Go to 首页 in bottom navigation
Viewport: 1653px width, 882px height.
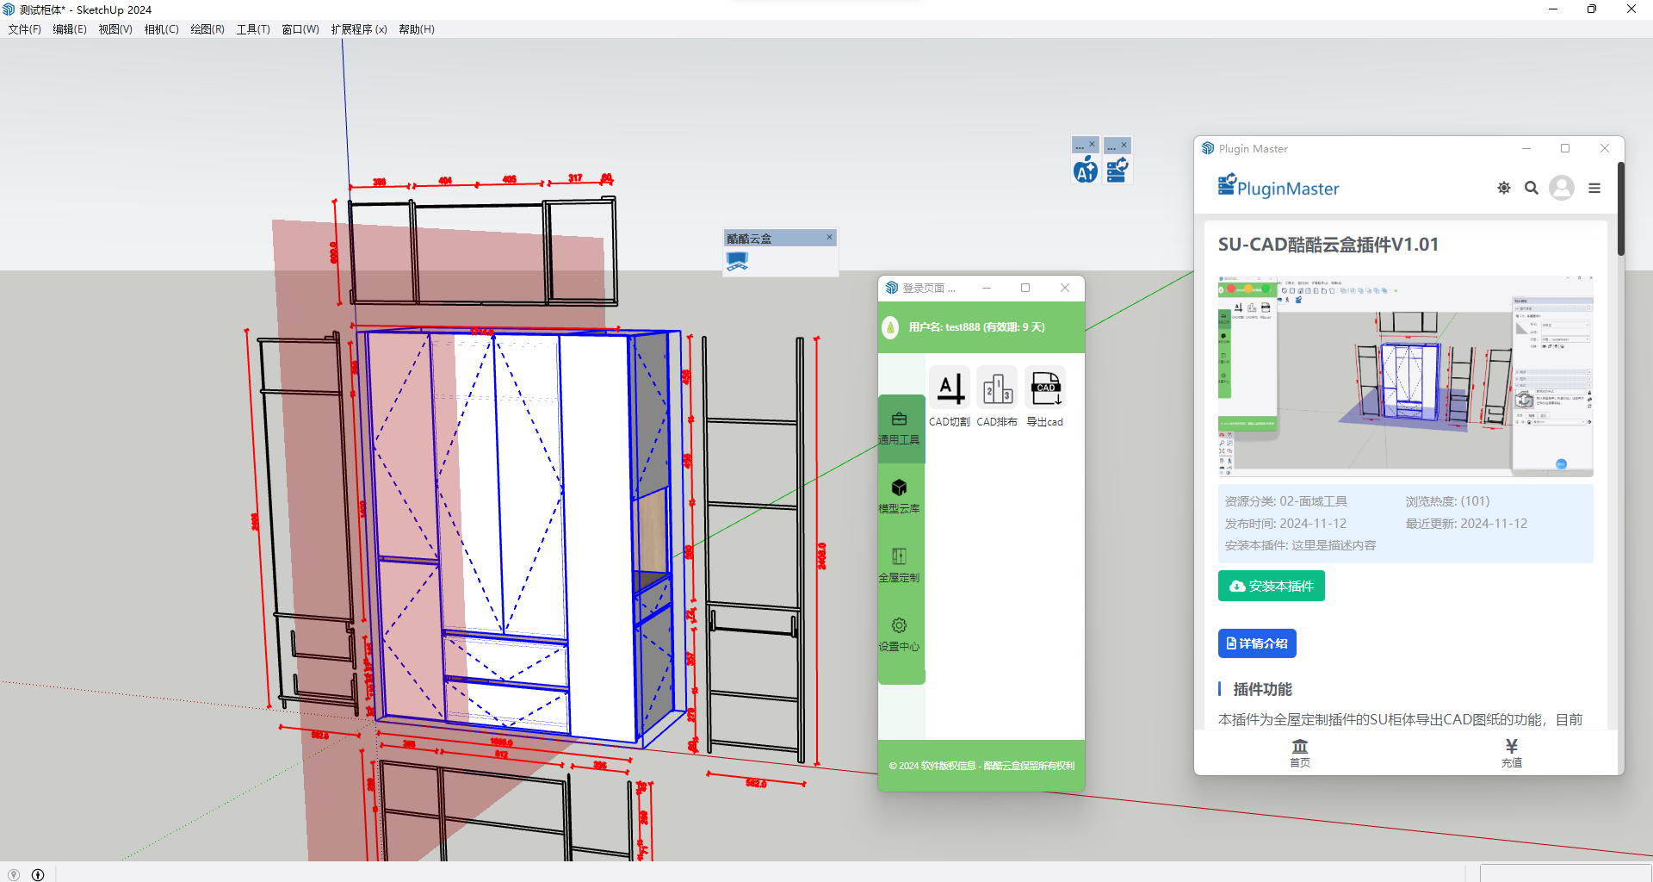(1300, 753)
